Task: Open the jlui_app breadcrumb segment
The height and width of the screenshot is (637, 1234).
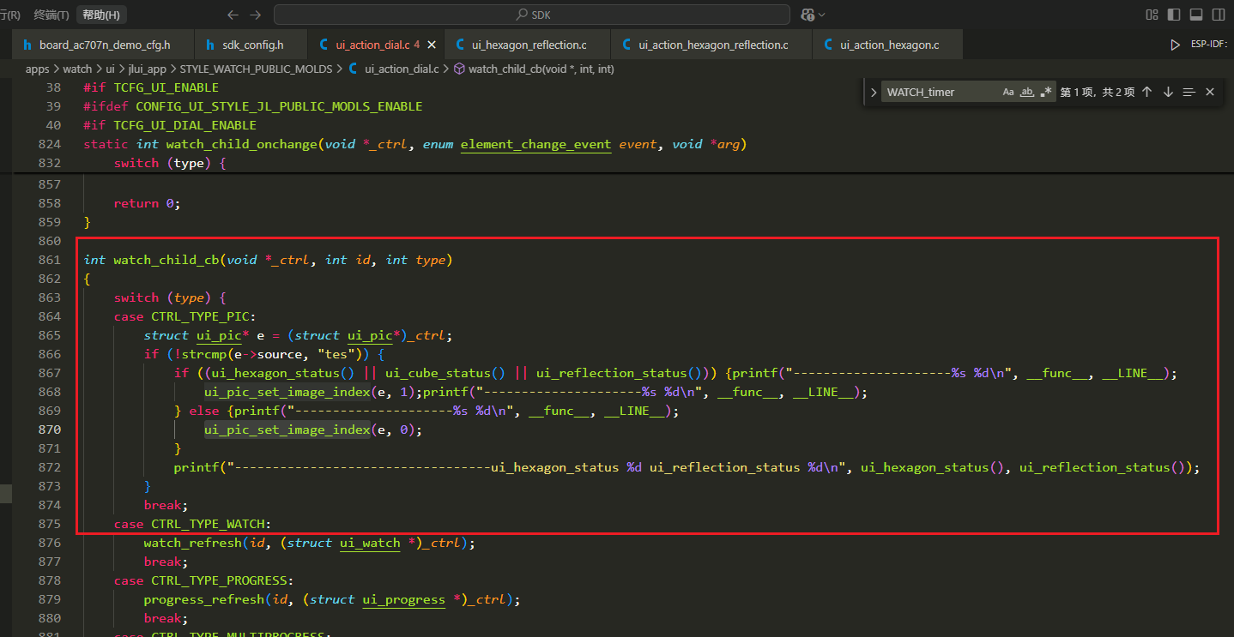Action: (x=147, y=69)
